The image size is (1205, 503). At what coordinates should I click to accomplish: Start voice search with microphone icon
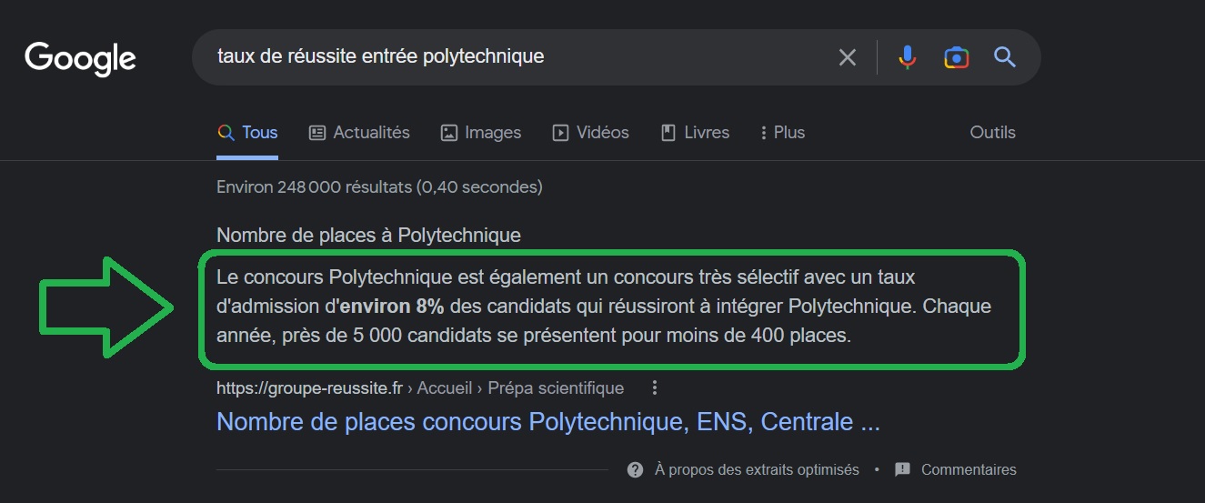pyautogui.click(x=907, y=57)
